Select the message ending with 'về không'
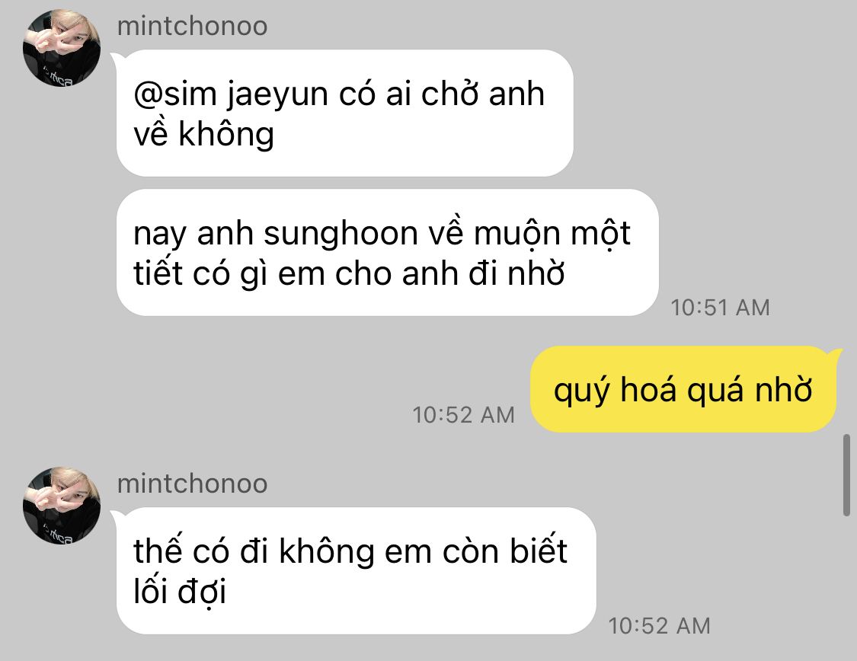The image size is (857, 661). pyautogui.click(x=345, y=113)
